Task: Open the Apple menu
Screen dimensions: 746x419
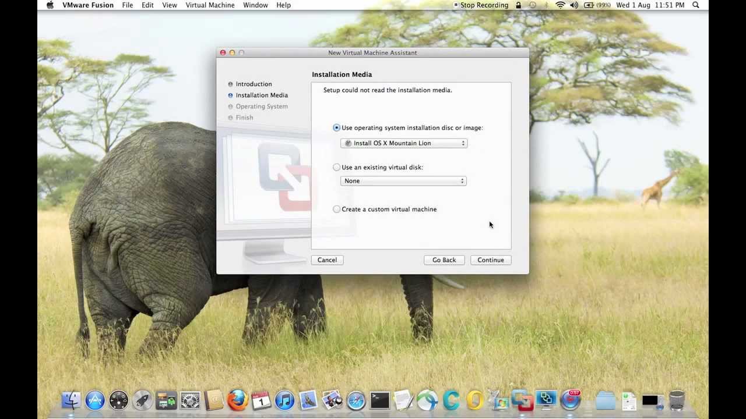Action: (50, 5)
